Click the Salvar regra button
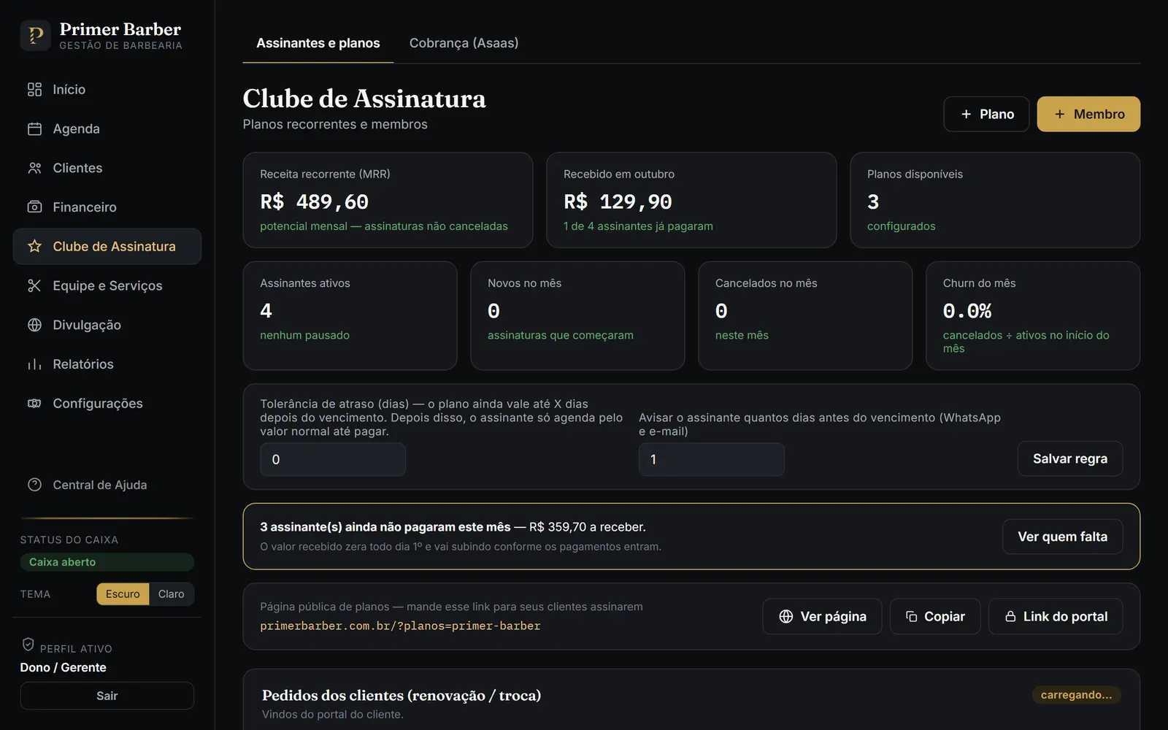Viewport: 1168px width, 730px height. [x=1070, y=458]
